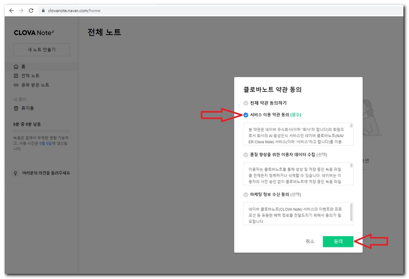409x279 pixels.
Task: Click the CLOVA Note logo
Action: [x=34, y=33]
